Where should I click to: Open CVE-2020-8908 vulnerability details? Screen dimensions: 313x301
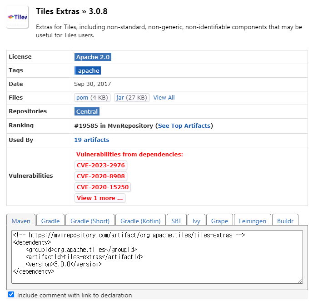coord(101,176)
